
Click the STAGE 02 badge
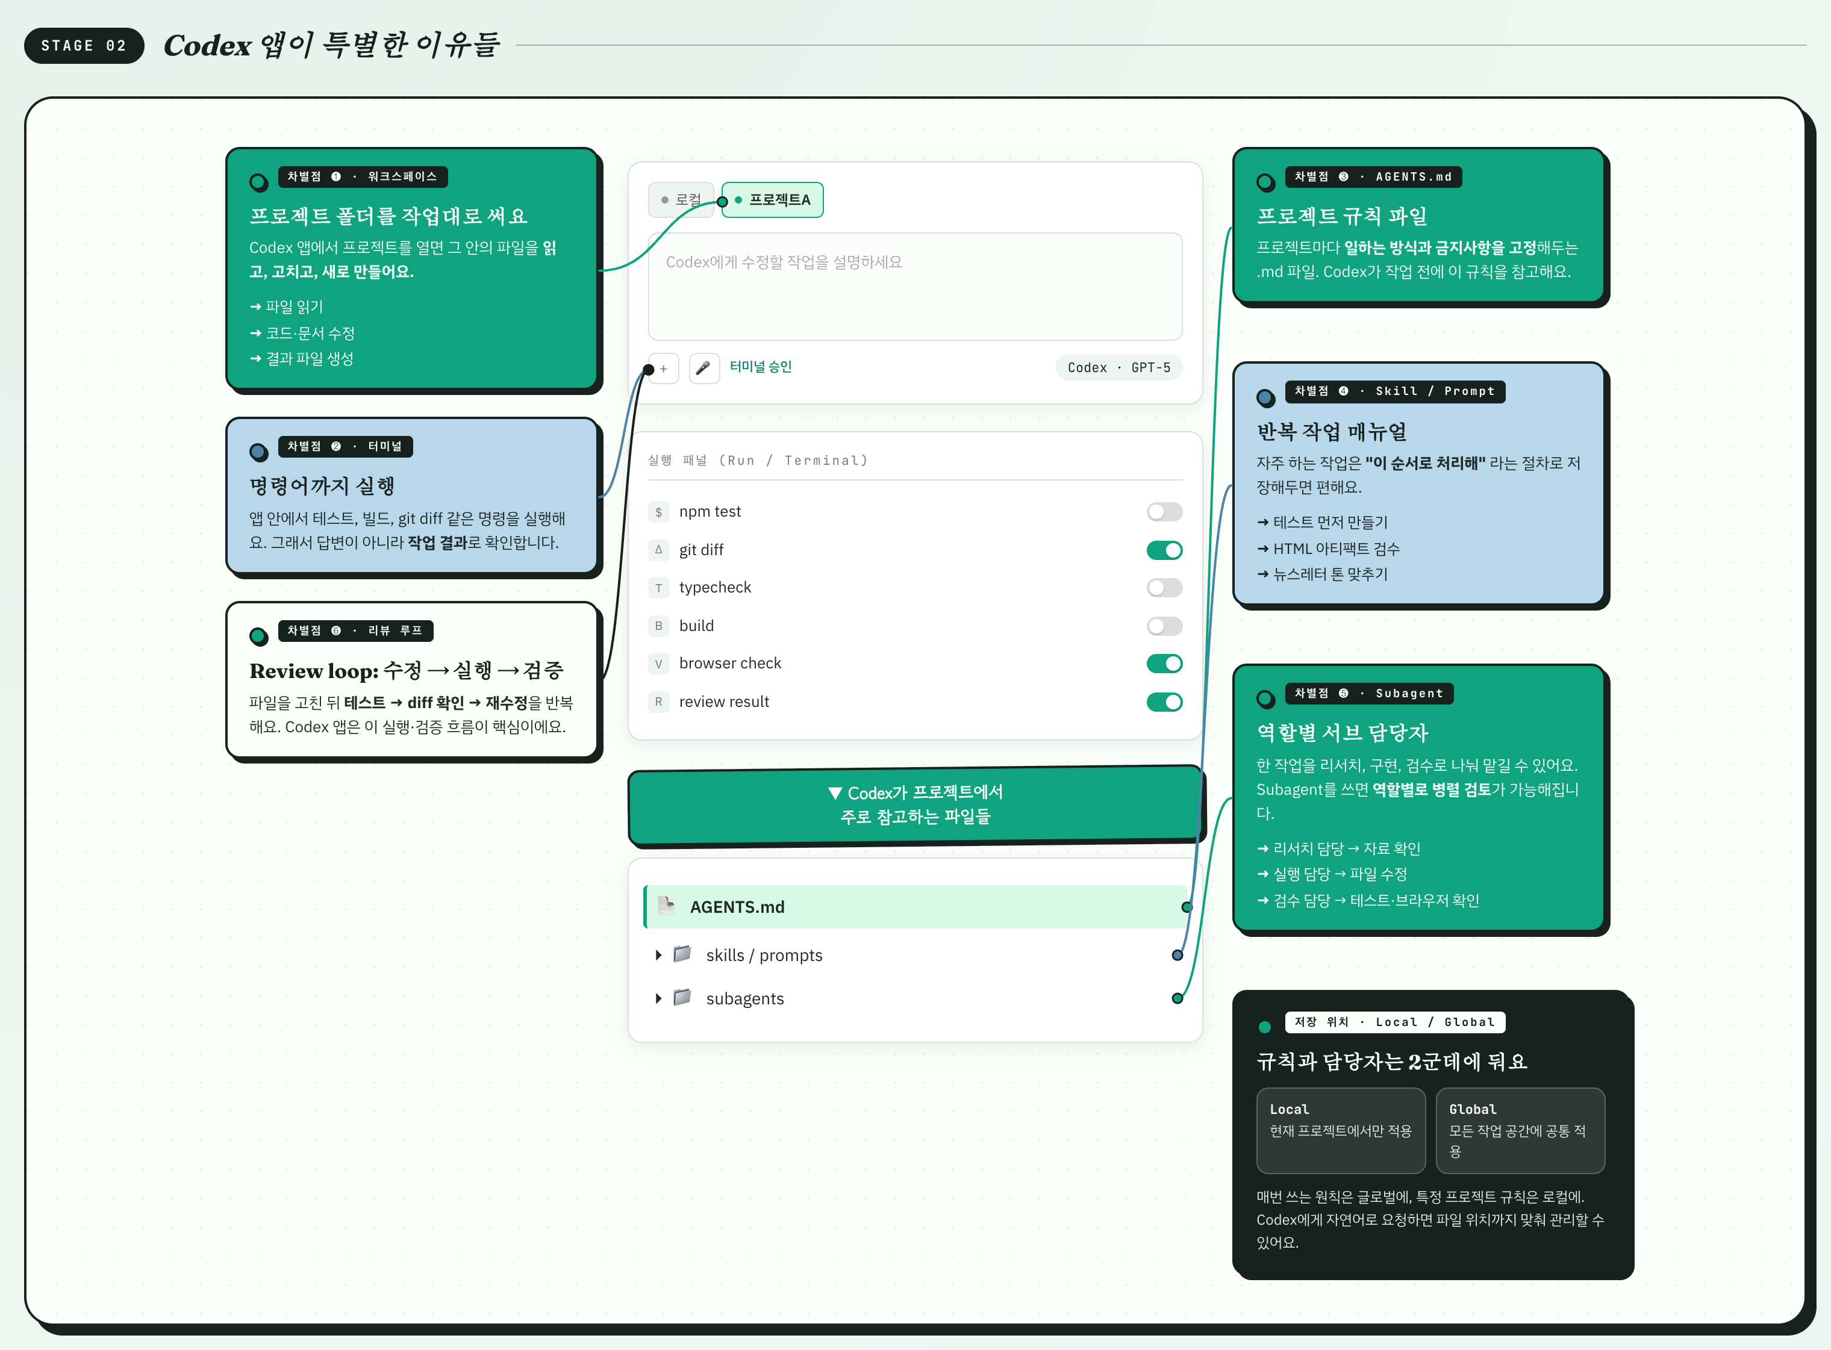pos(84,46)
